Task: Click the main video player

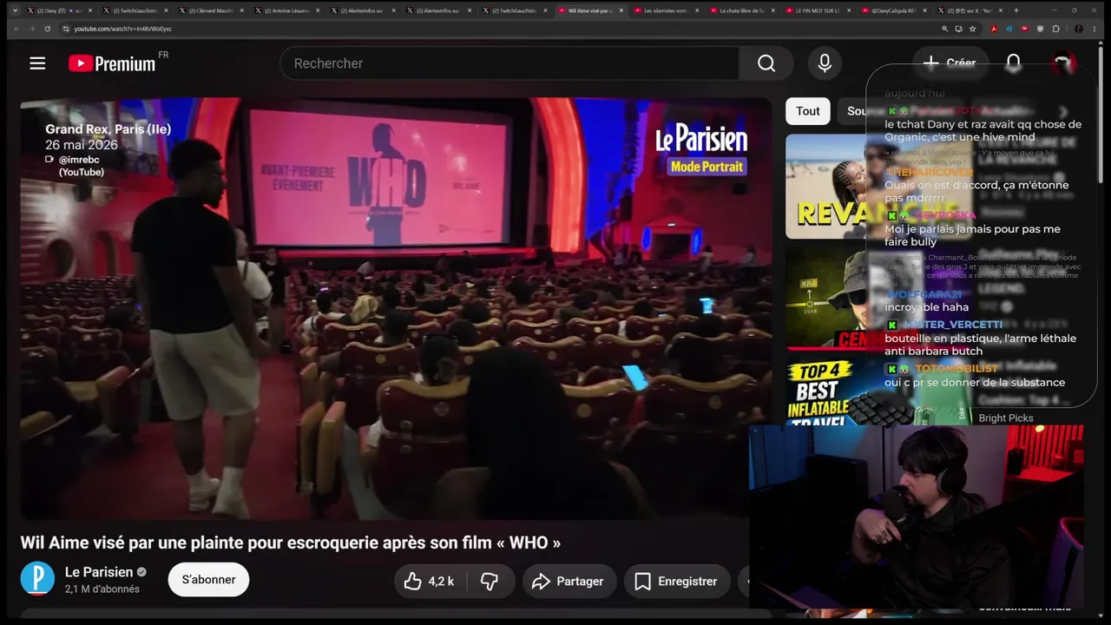Action: [396, 308]
